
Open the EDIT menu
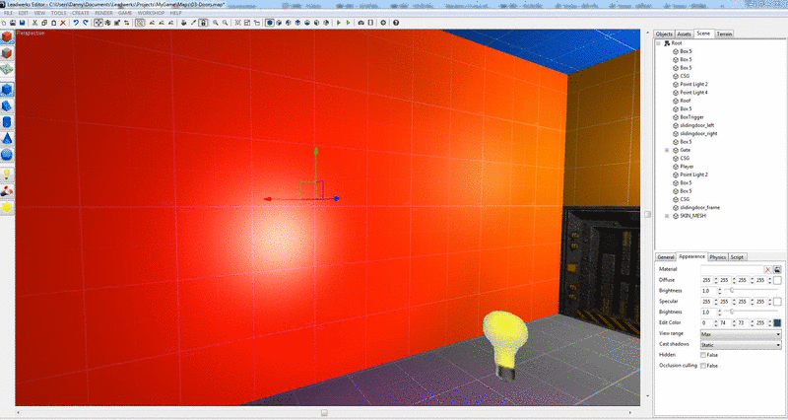[x=23, y=13]
